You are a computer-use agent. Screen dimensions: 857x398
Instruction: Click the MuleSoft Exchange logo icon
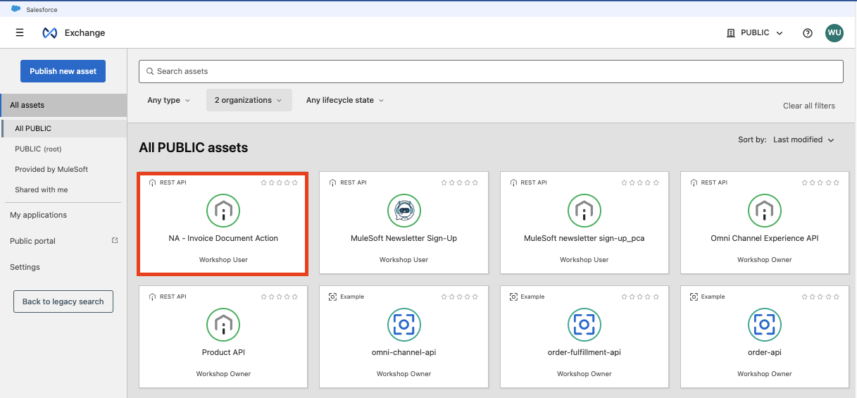49,33
